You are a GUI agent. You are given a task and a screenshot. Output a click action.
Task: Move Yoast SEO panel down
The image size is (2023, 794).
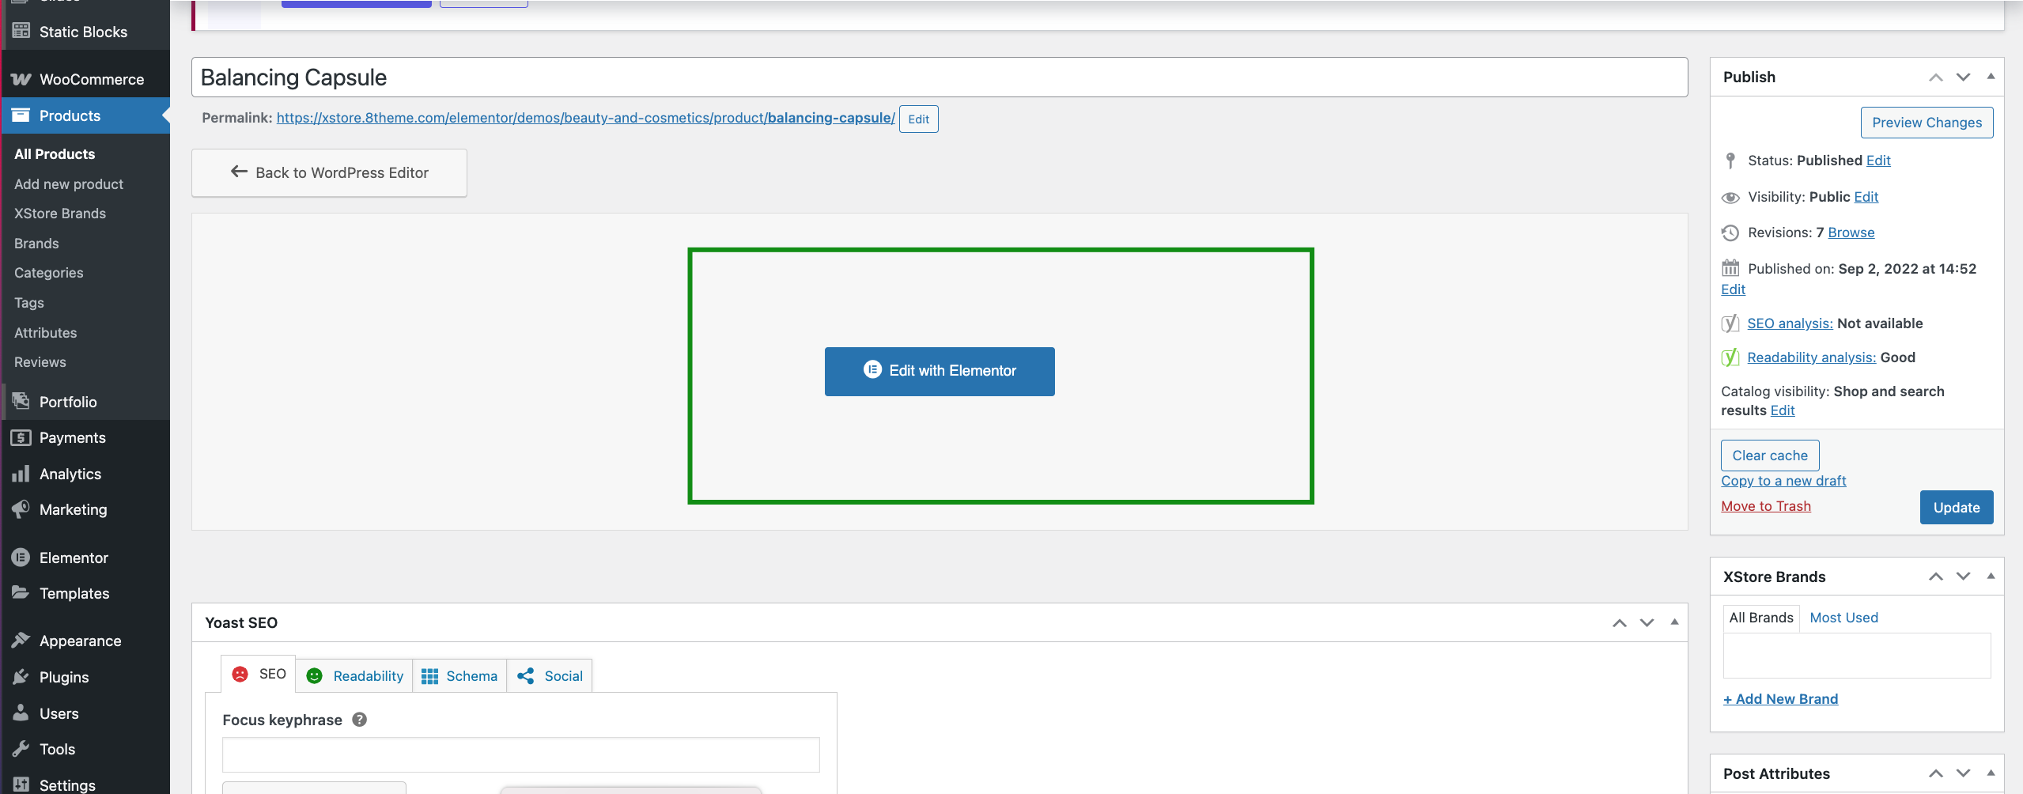tap(1647, 623)
